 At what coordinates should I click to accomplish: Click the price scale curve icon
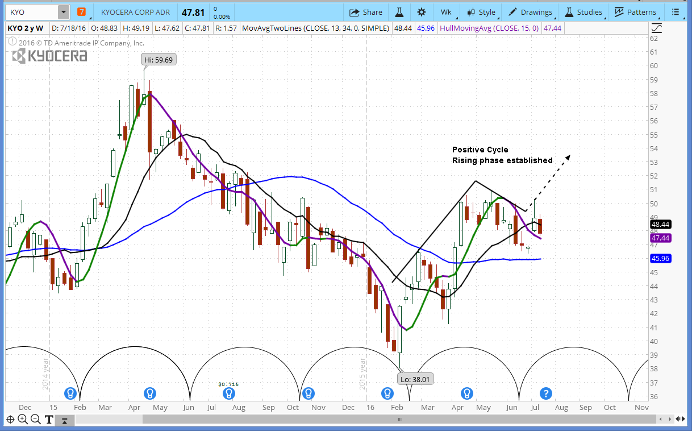click(x=657, y=27)
